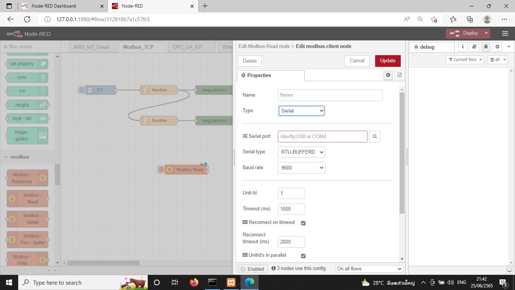Open the description document icon in Properties header
Viewport: 515px width, 290px height.
coord(400,75)
